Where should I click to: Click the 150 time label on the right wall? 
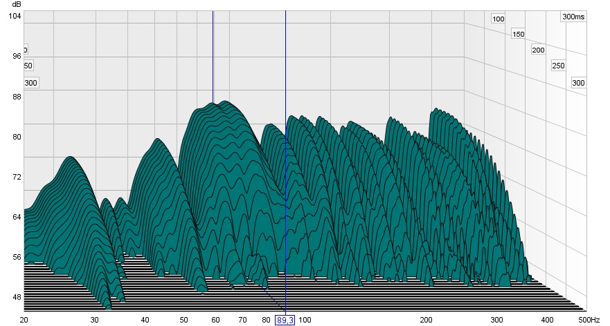(x=518, y=34)
